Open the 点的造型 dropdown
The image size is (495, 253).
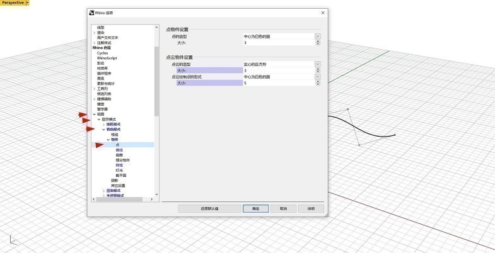coord(318,37)
